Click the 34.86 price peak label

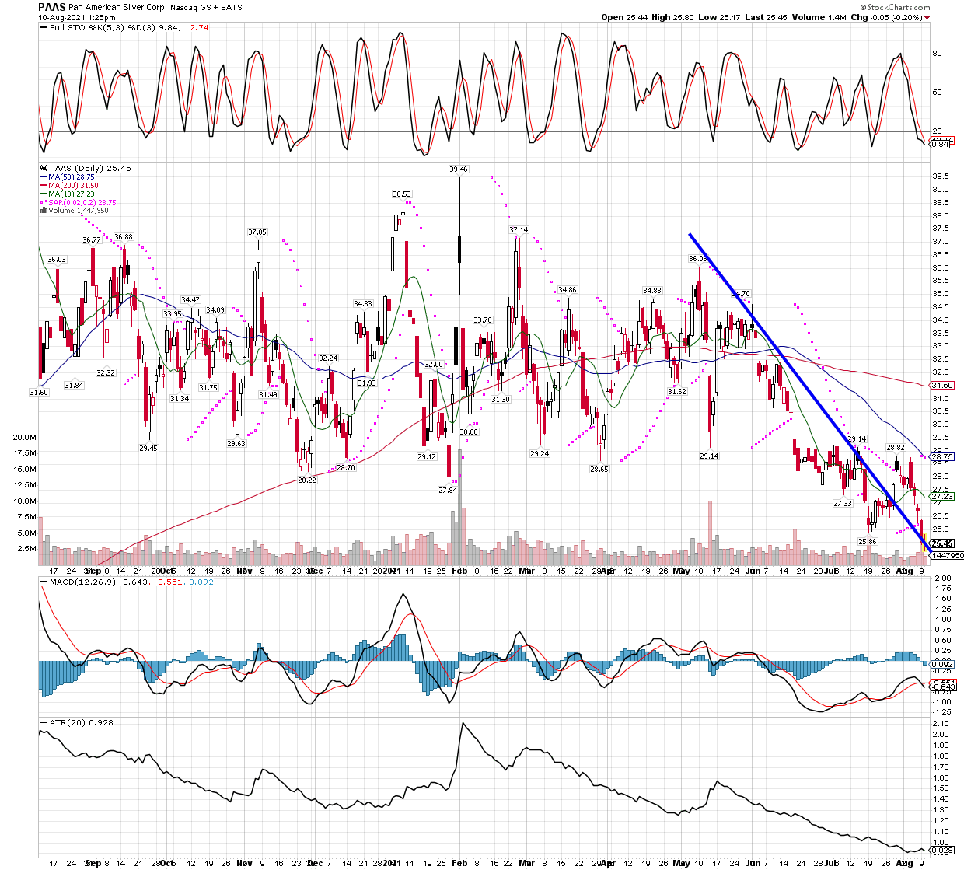568,290
